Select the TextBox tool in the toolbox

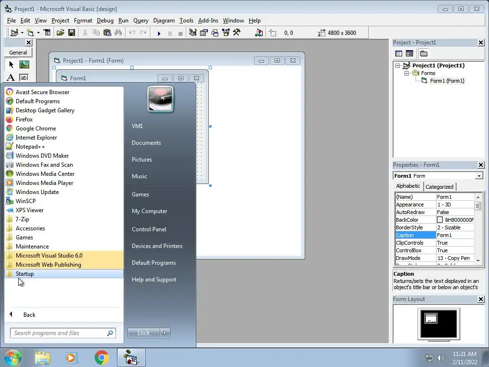pos(24,77)
